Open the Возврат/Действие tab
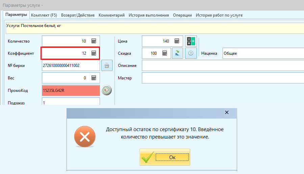304x174 pixels. [x=78, y=15]
